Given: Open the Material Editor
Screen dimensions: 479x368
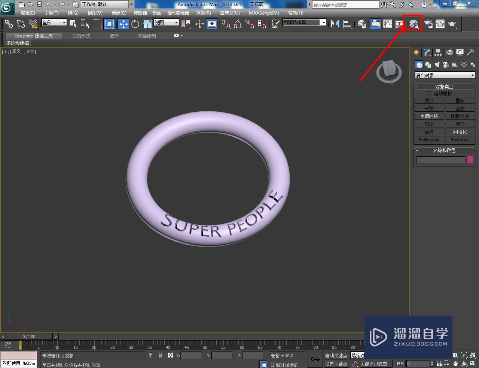Looking at the screenshot, I should coord(414,24).
